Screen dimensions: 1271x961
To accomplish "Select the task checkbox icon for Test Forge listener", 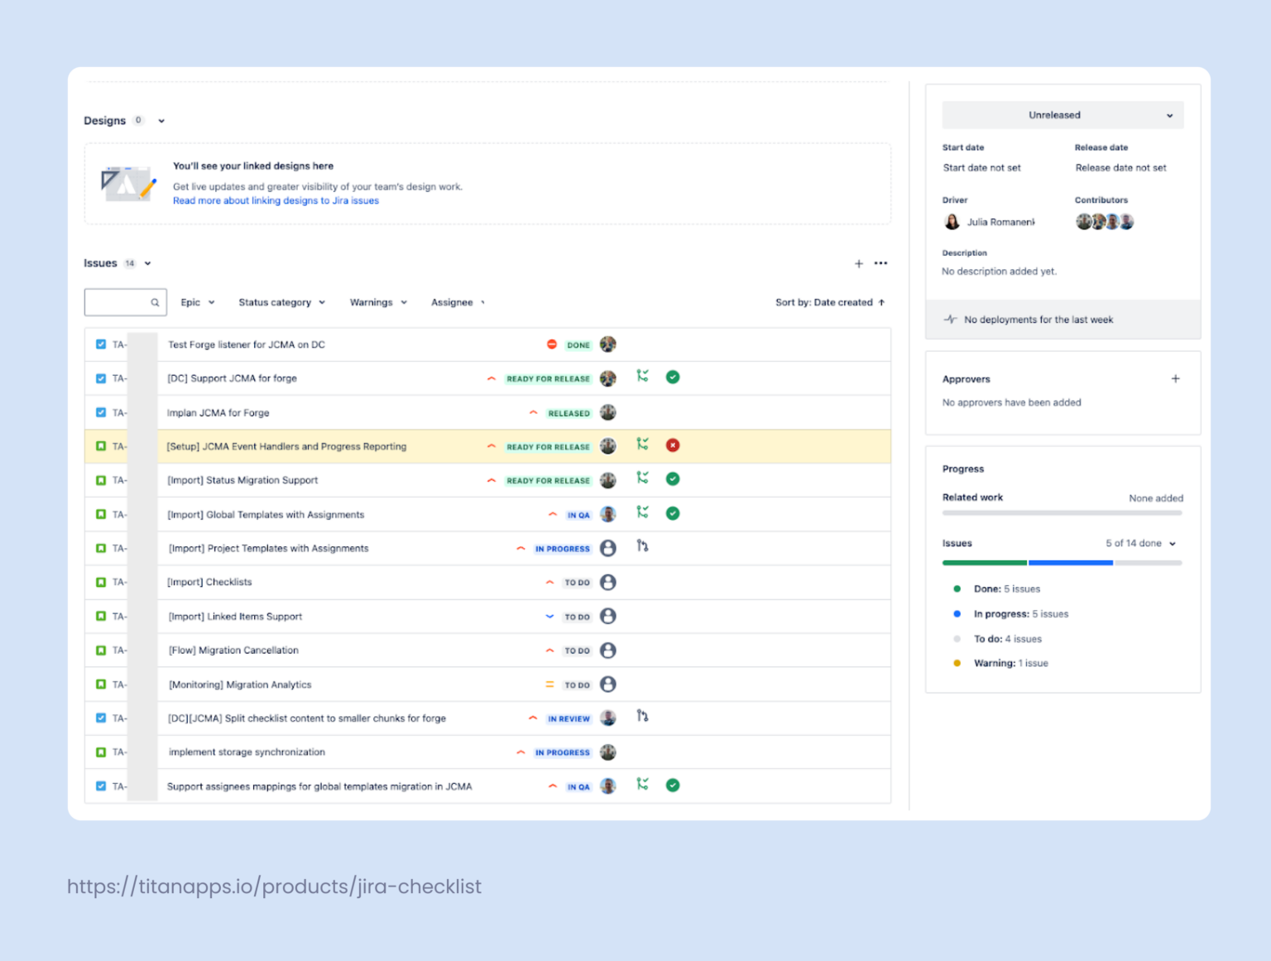I will click(x=101, y=344).
